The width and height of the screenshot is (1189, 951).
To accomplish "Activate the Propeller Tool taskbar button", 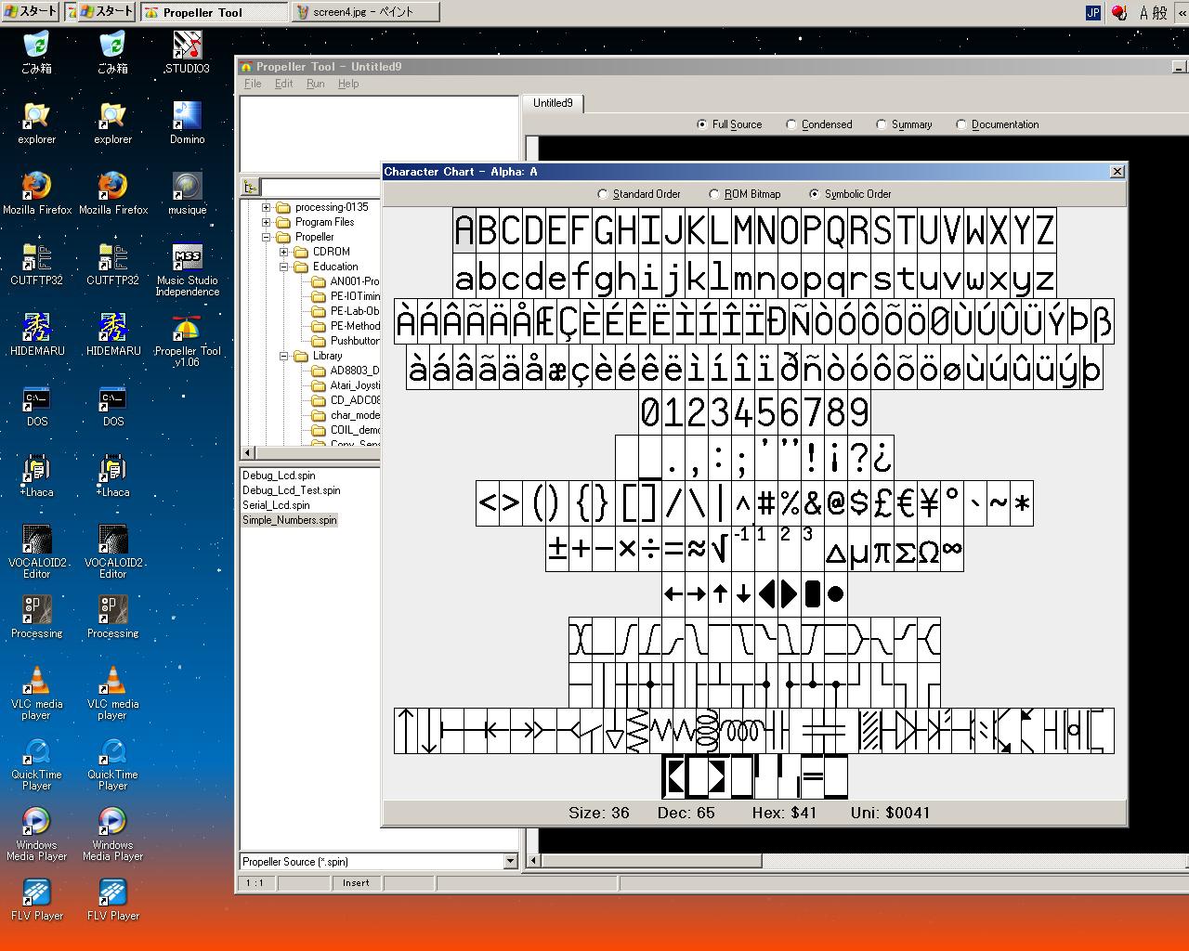I will pyautogui.click(x=214, y=12).
